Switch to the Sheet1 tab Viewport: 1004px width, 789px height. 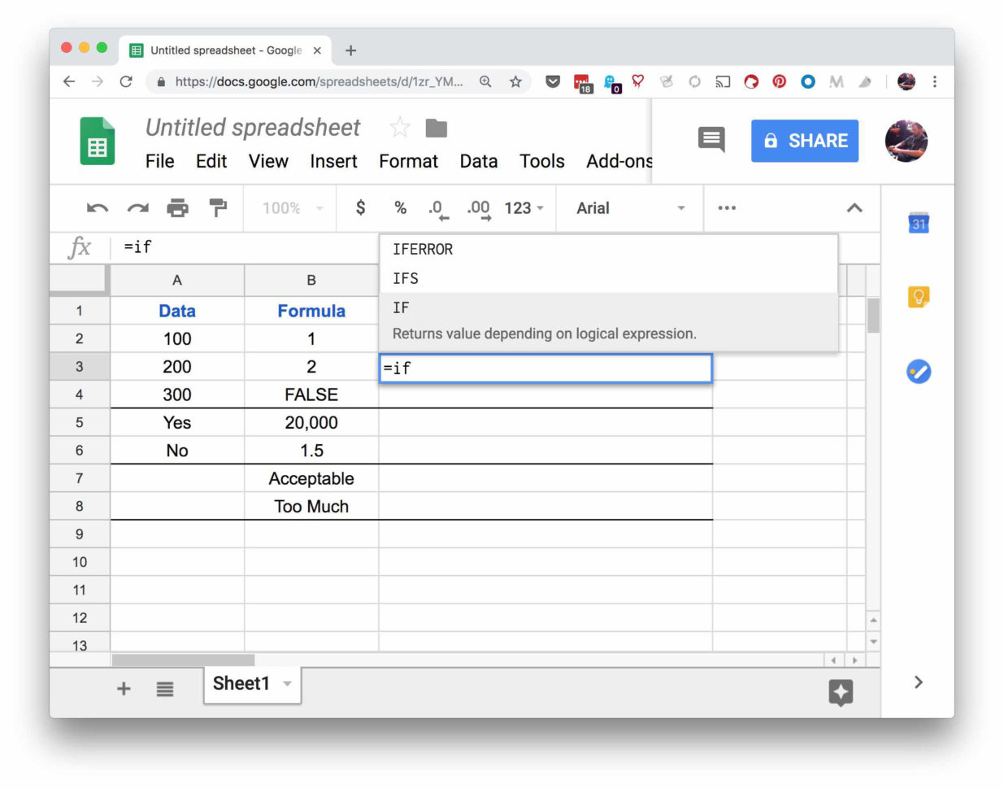click(241, 683)
